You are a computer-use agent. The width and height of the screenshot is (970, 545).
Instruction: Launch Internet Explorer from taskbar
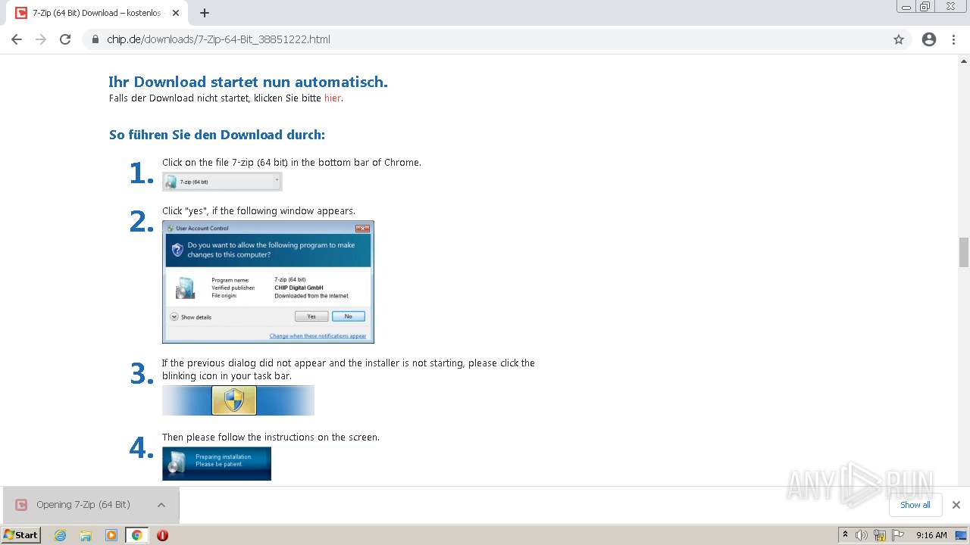point(60,535)
